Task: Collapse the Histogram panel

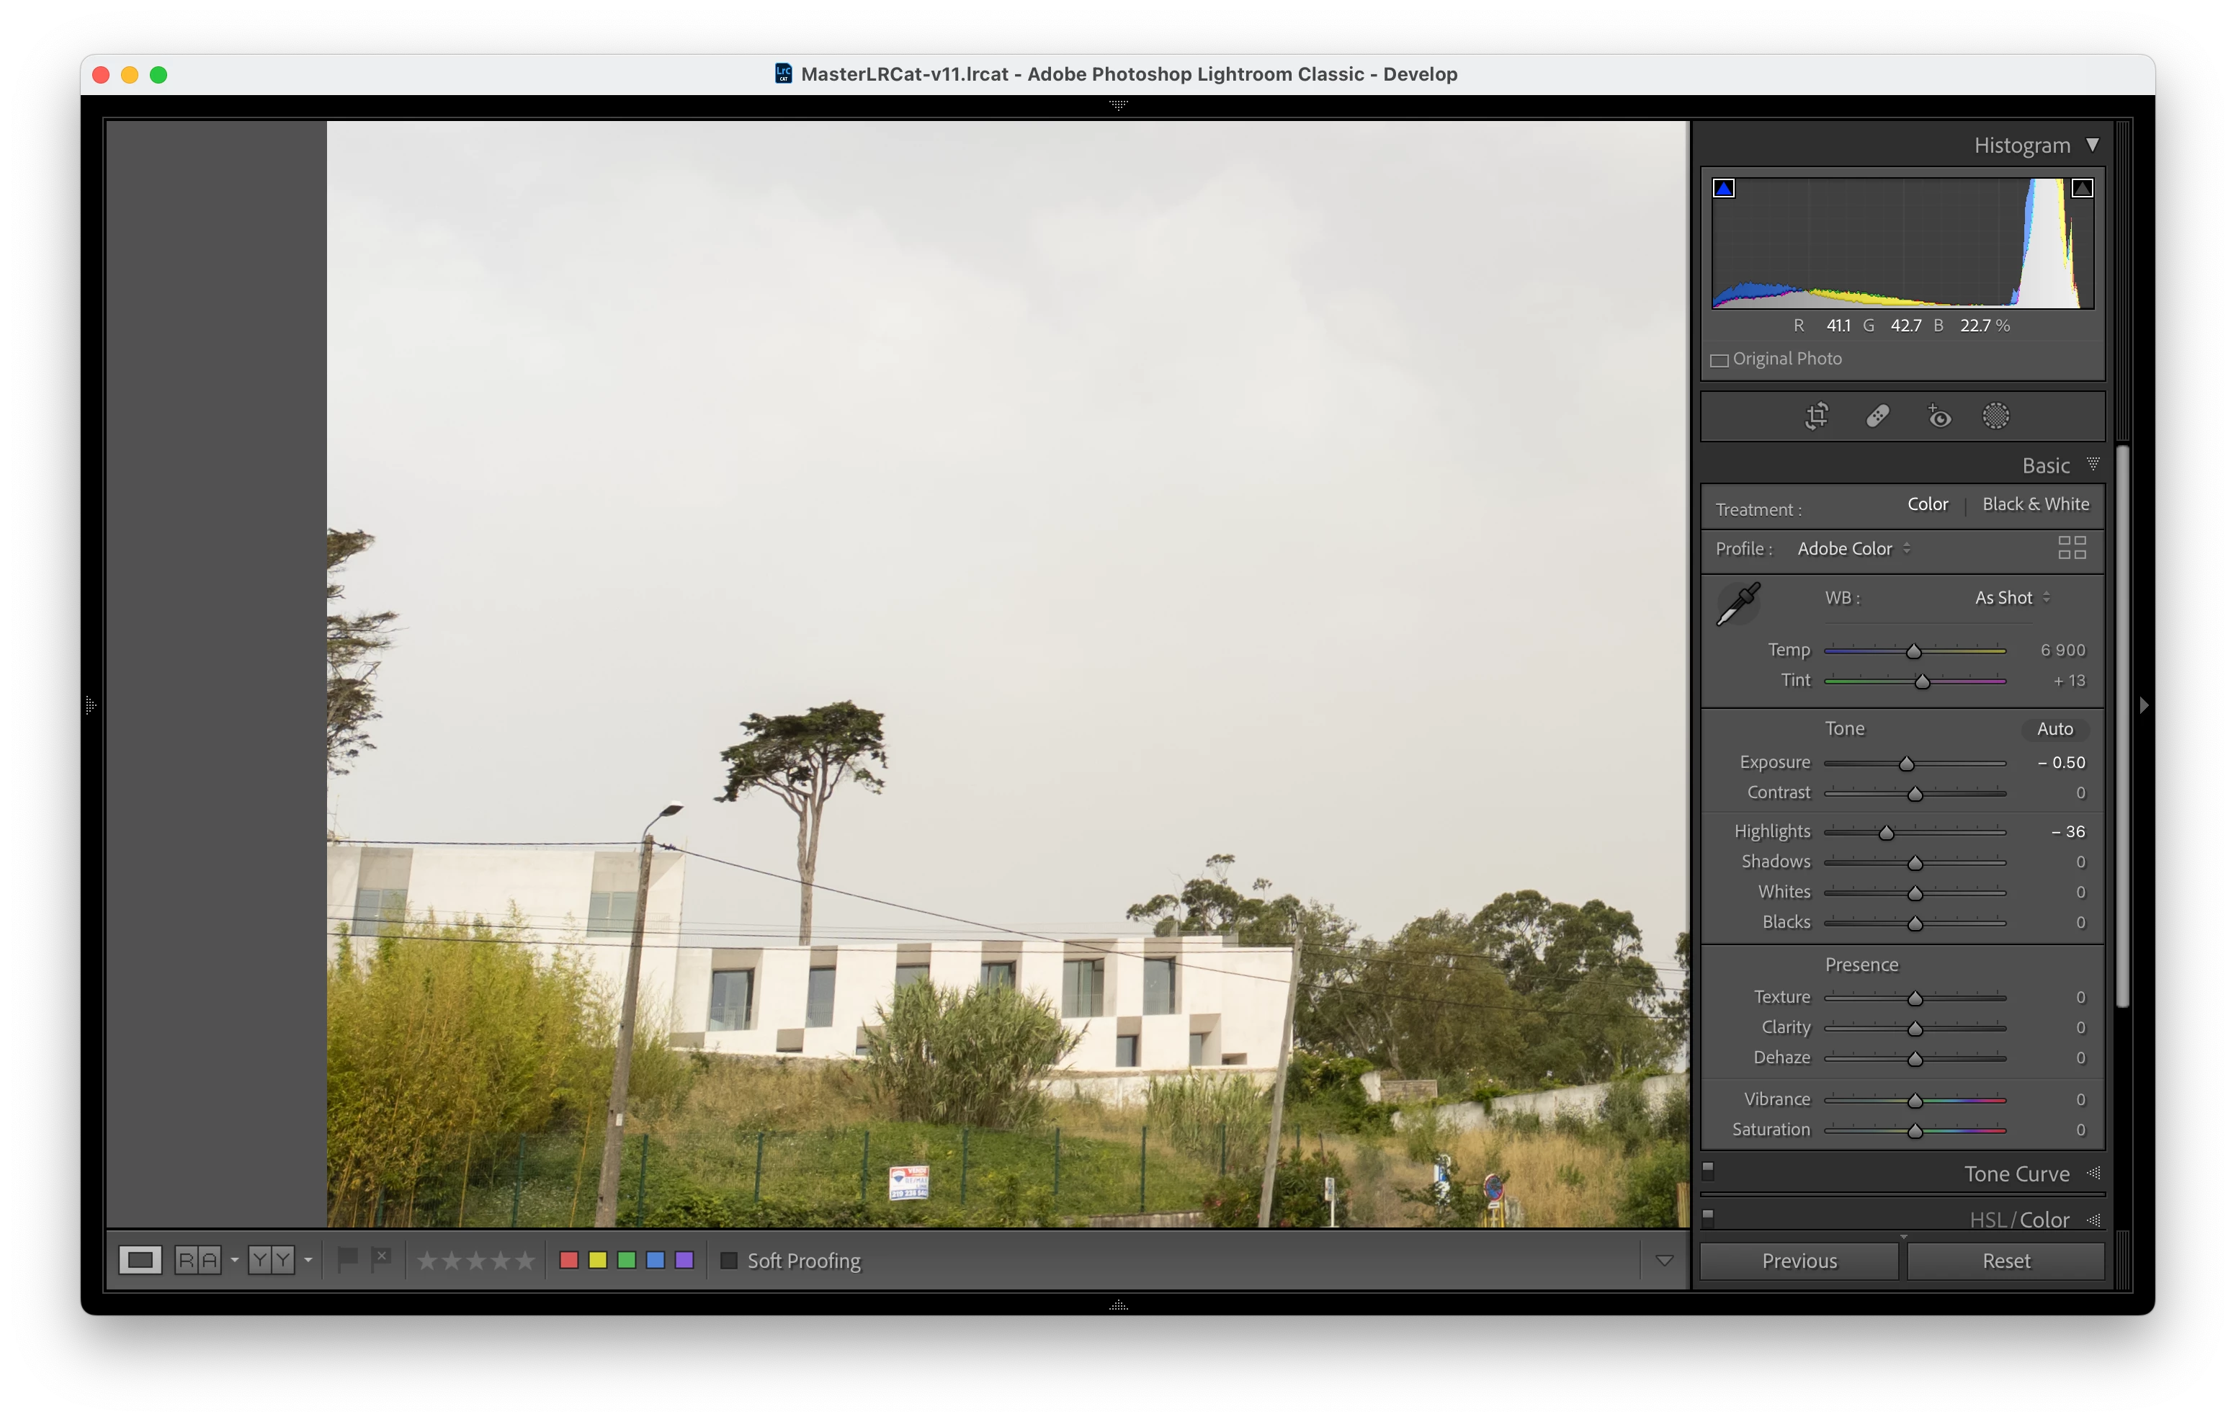Action: (x=2092, y=145)
